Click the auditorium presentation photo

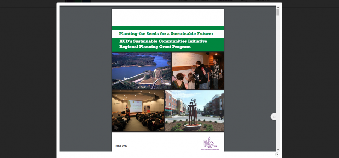pos(138,111)
